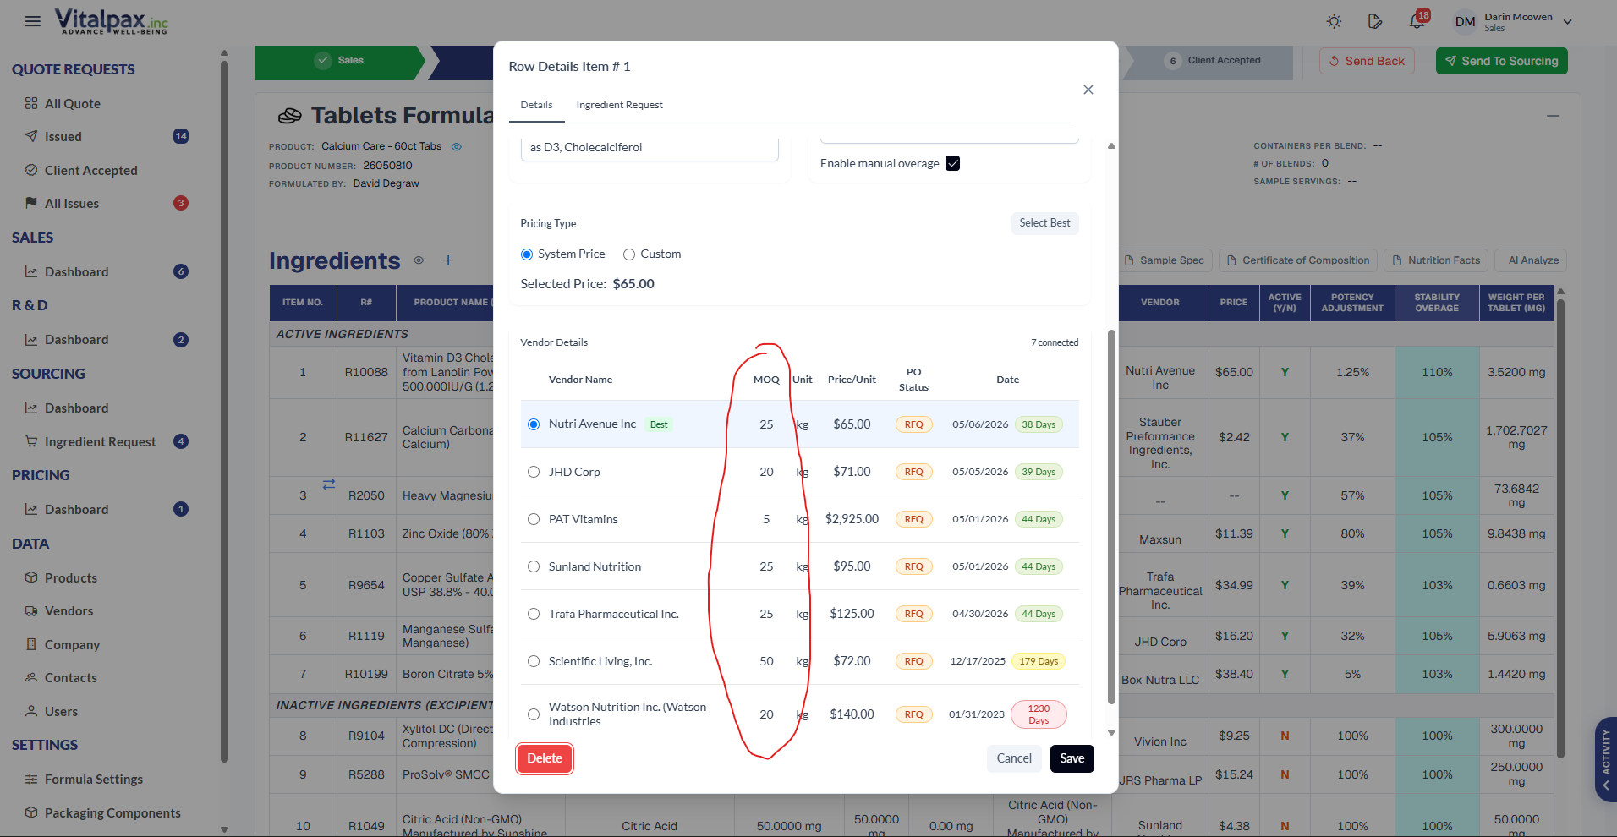Viewport: 1617px width, 837px height.
Task: Select Scientific Living, Inc. vendor radio
Action: [534, 661]
